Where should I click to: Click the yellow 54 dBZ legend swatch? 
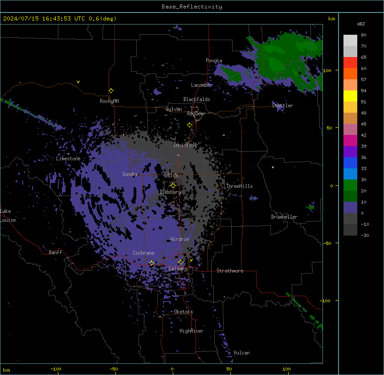[x=350, y=96]
